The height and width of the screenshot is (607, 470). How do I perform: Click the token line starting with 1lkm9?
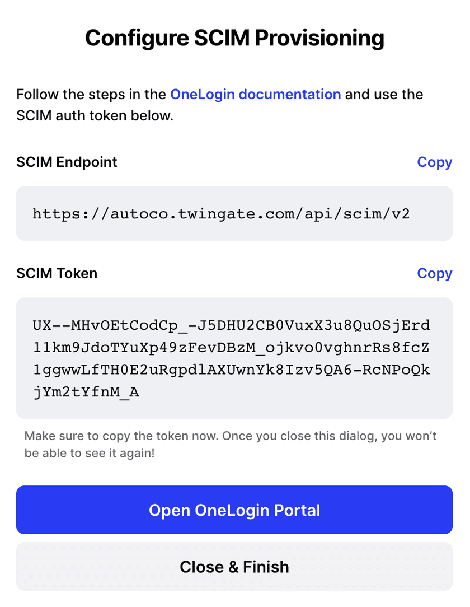click(x=231, y=348)
